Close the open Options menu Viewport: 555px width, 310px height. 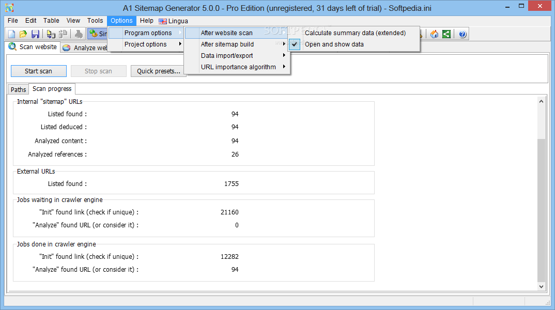click(x=121, y=21)
